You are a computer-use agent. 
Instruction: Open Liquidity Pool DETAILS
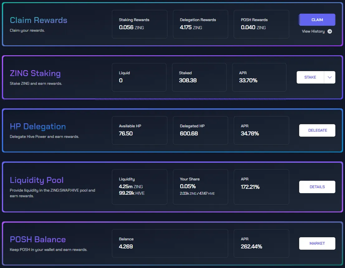click(x=317, y=187)
